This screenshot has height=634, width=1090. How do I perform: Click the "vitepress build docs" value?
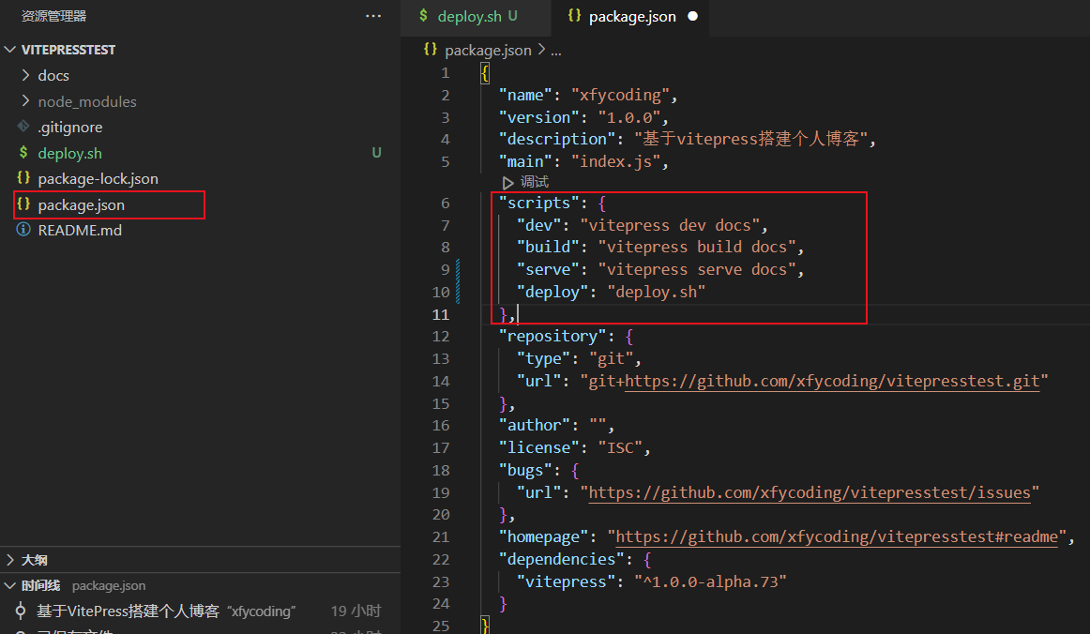[697, 247]
